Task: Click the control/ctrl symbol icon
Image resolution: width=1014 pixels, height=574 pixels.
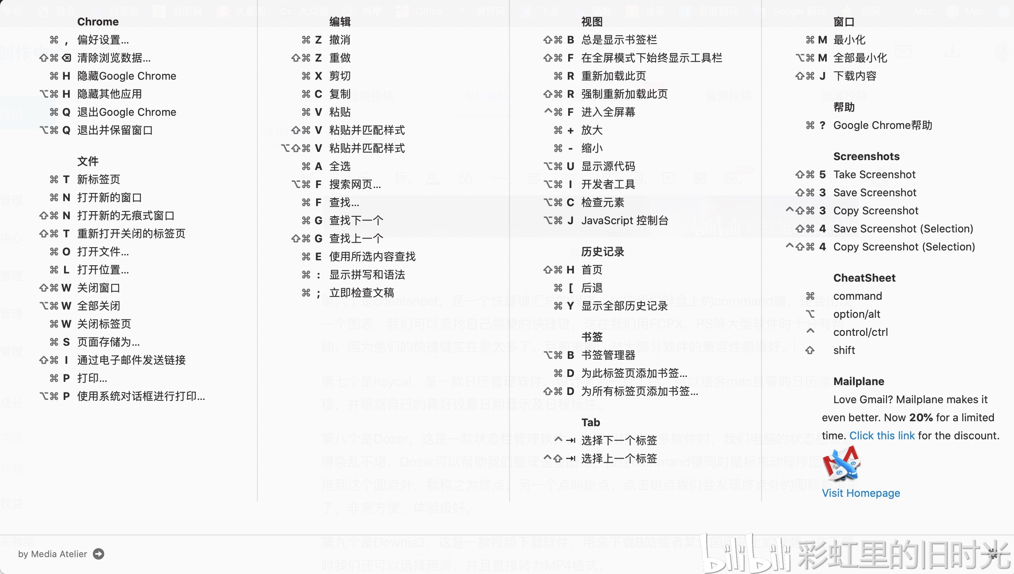Action: (x=810, y=332)
